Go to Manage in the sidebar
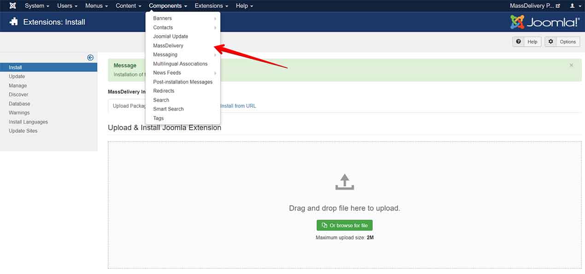Screen dimensions: 585x274 [18, 85]
